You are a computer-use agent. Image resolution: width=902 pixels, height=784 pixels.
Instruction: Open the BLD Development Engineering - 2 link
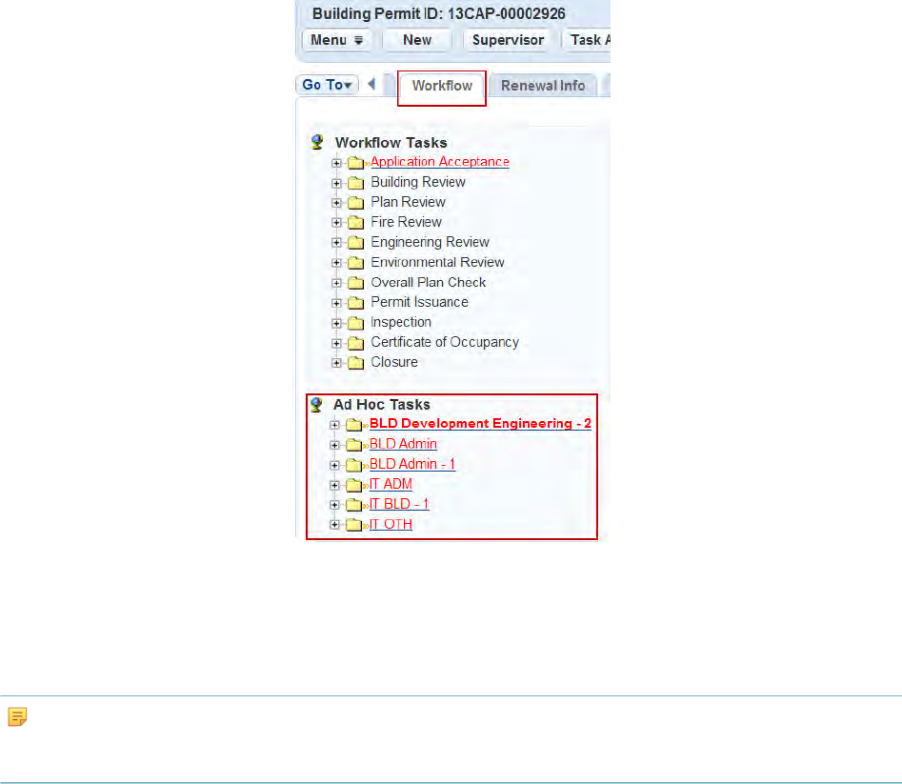[x=480, y=423]
